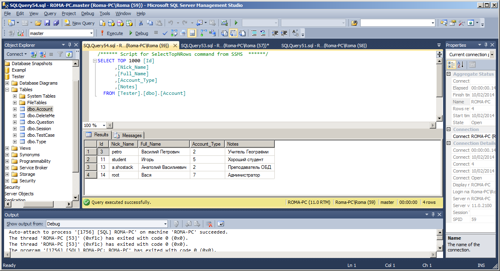Open the master database dropdown
Screen dimensions: 500x271
pyautogui.click(x=91, y=33)
